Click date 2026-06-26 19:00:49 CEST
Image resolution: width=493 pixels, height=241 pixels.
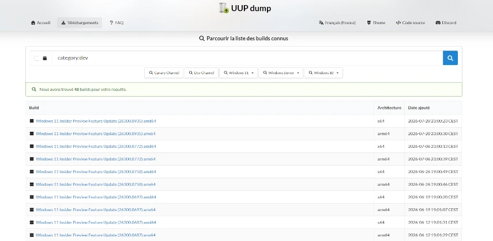(433, 171)
